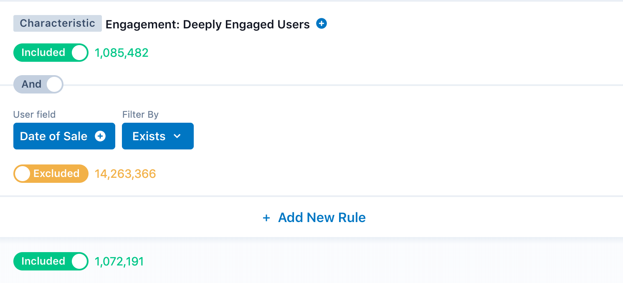The height and width of the screenshot is (283, 623).
Task: Click the 1,072,191 total included count
Action: [x=119, y=262]
